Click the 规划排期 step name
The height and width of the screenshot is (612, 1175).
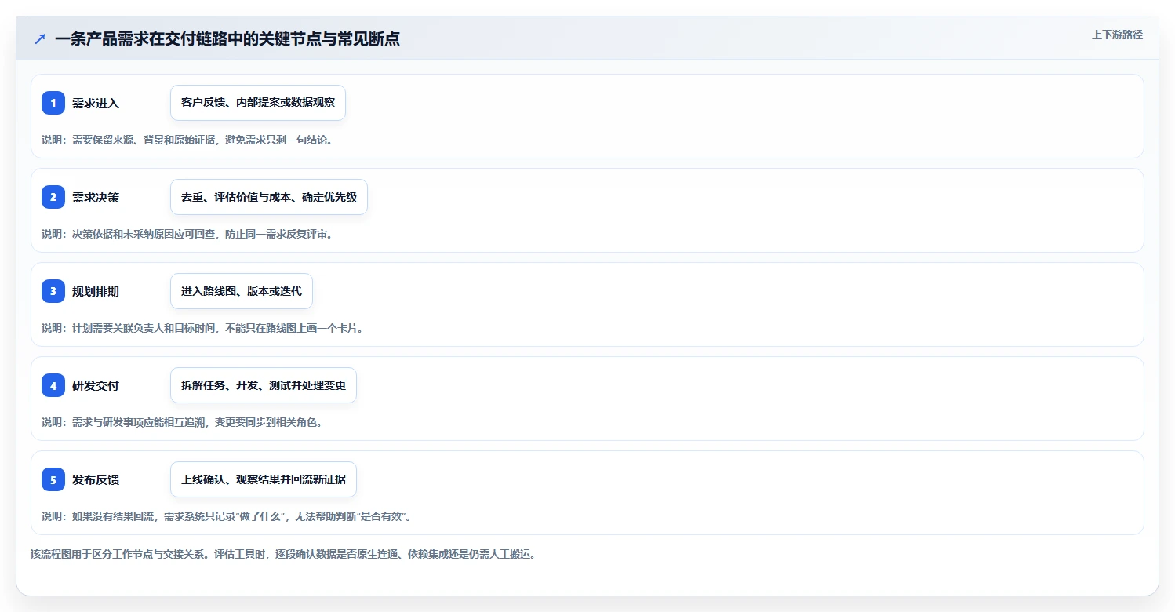(96, 291)
